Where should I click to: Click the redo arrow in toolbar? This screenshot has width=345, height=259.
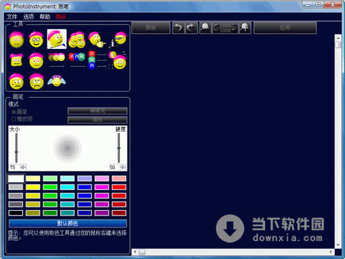point(191,28)
